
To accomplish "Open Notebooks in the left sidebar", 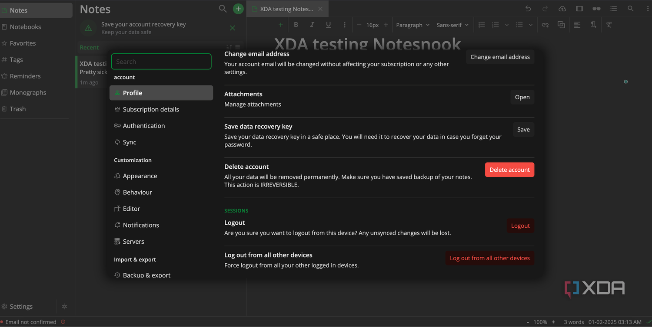I will click(36, 27).
